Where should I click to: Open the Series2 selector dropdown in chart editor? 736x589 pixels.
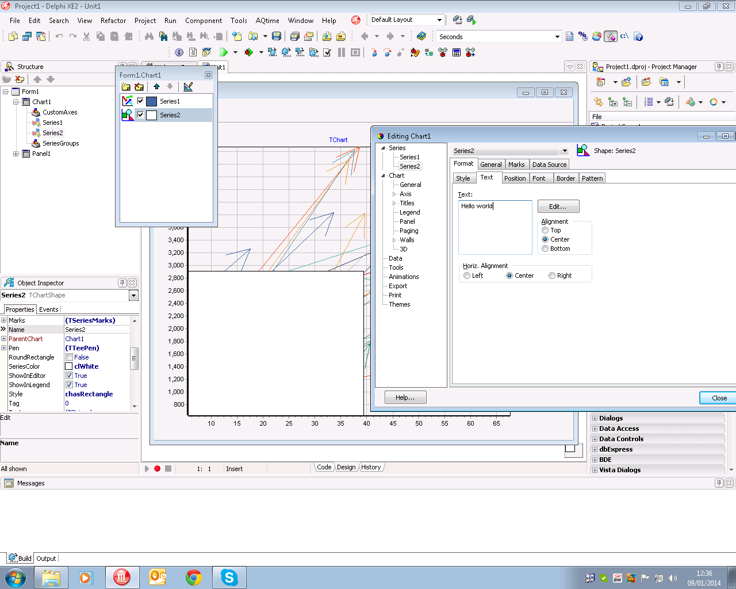565,151
